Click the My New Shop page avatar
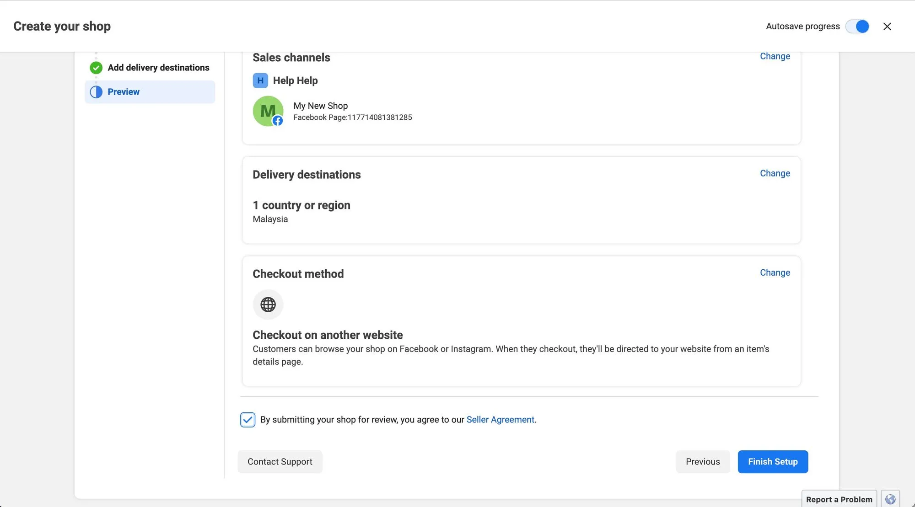Screen dimensions: 915x507 267,110
